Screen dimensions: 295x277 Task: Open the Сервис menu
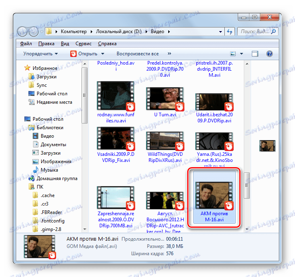[x=84, y=44]
